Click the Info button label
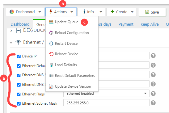The width and height of the screenshot is (169, 113). click(91, 12)
